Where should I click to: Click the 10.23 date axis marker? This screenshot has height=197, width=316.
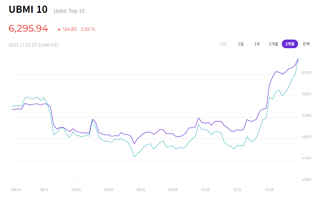pyautogui.click(x=269, y=190)
